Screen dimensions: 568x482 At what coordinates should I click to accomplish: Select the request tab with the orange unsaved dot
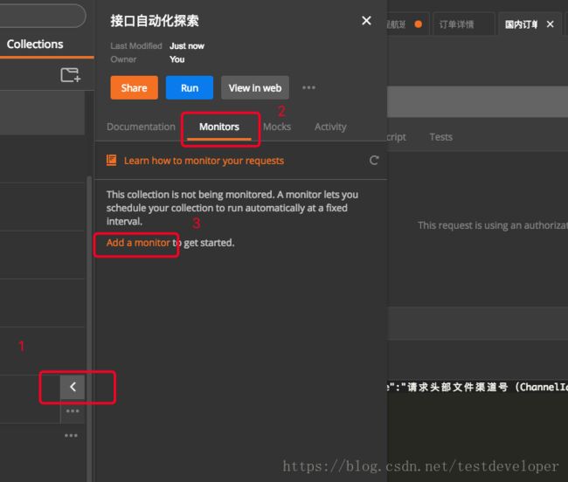407,24
